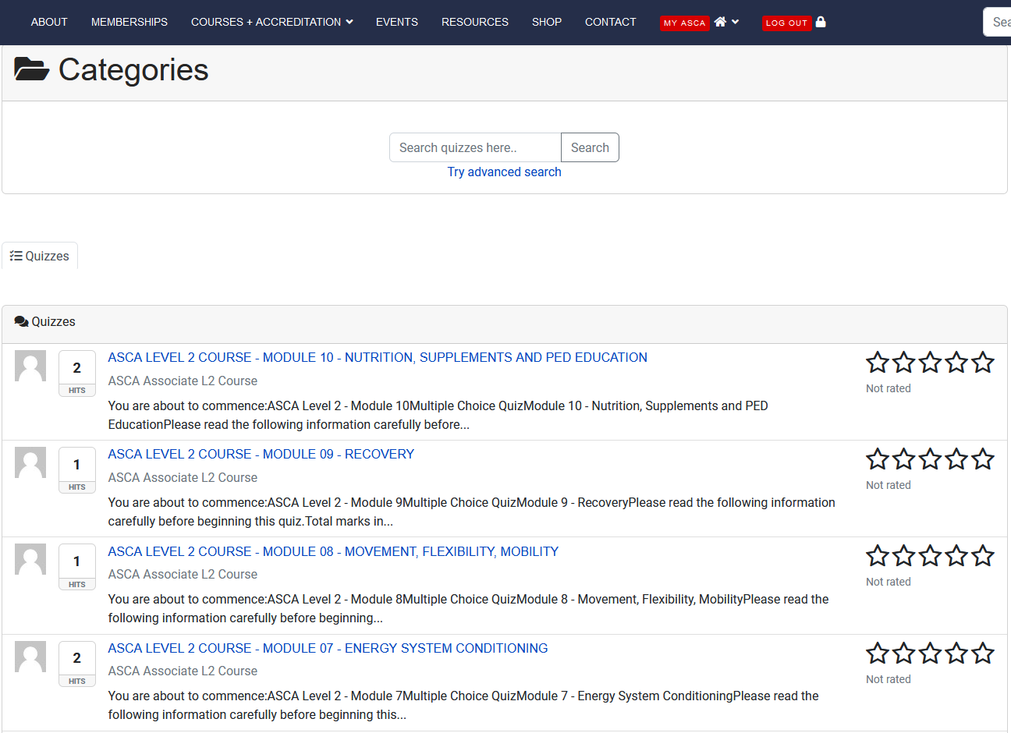The height and width of the screenshot is (733, 1011).
Task: Click the user avatar for Module 10 quiz
Action: coord(30,366)
